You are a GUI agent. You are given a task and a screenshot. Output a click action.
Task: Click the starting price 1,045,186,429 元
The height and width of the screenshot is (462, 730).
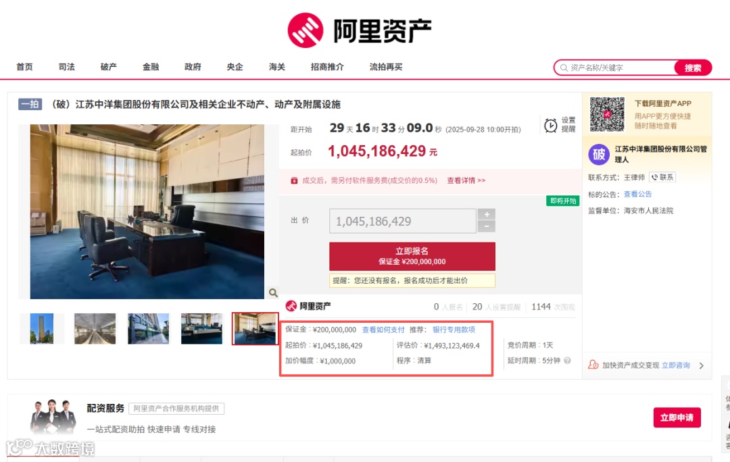[x=383, y=151]
